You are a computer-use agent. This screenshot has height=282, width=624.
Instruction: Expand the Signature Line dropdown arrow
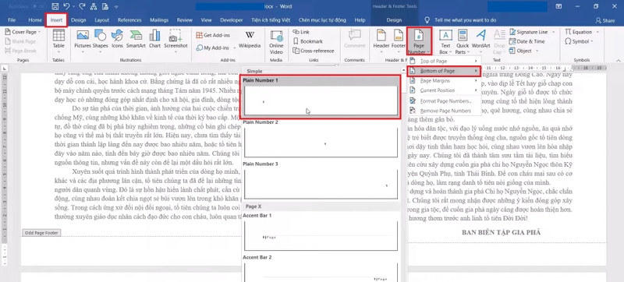(x=553, y=32)
